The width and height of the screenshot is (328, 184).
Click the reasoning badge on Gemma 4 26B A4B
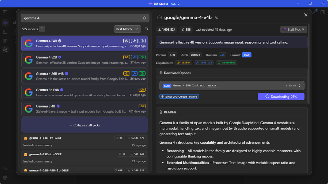tap(142, 74)
